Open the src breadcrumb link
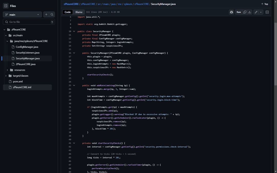Image resolution: width=277 pixels, height=173 pixels. (99, 4)
